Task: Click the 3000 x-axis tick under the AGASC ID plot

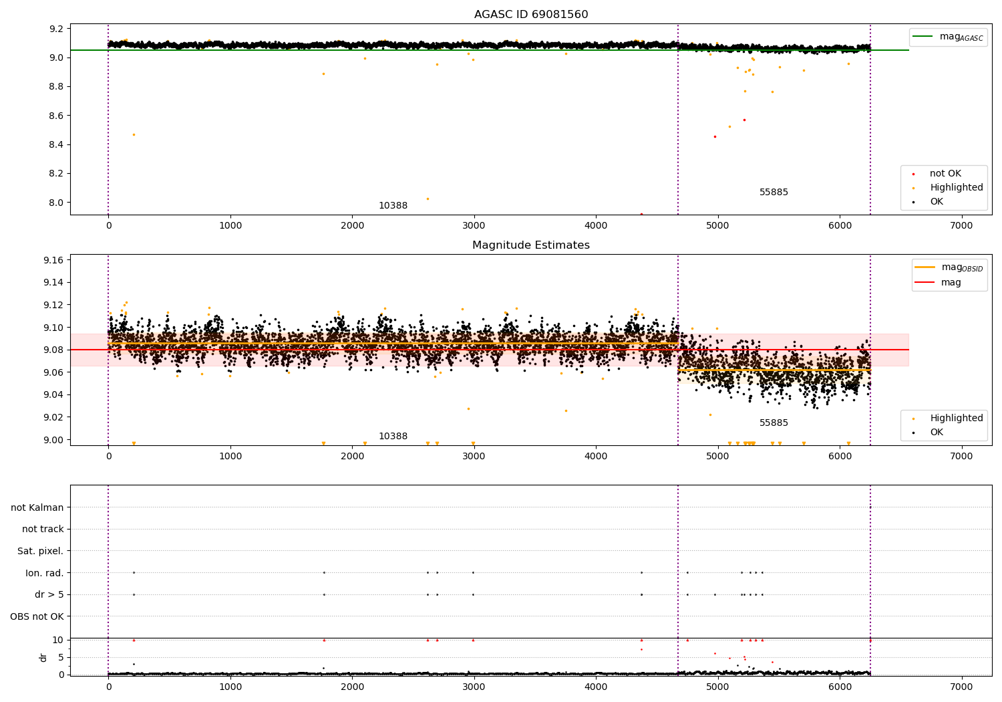Action: [474, 226]
